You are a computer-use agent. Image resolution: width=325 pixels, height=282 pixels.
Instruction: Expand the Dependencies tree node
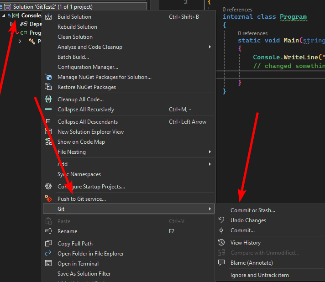pyautogui.click(x=11, y=24)
